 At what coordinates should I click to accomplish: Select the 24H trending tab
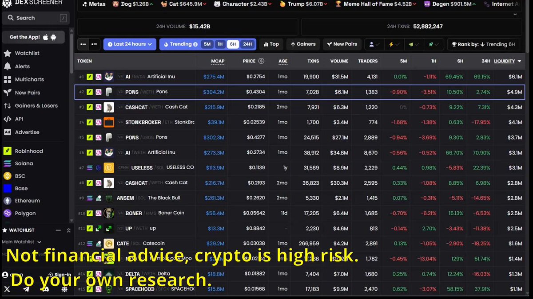coord(247,44)
